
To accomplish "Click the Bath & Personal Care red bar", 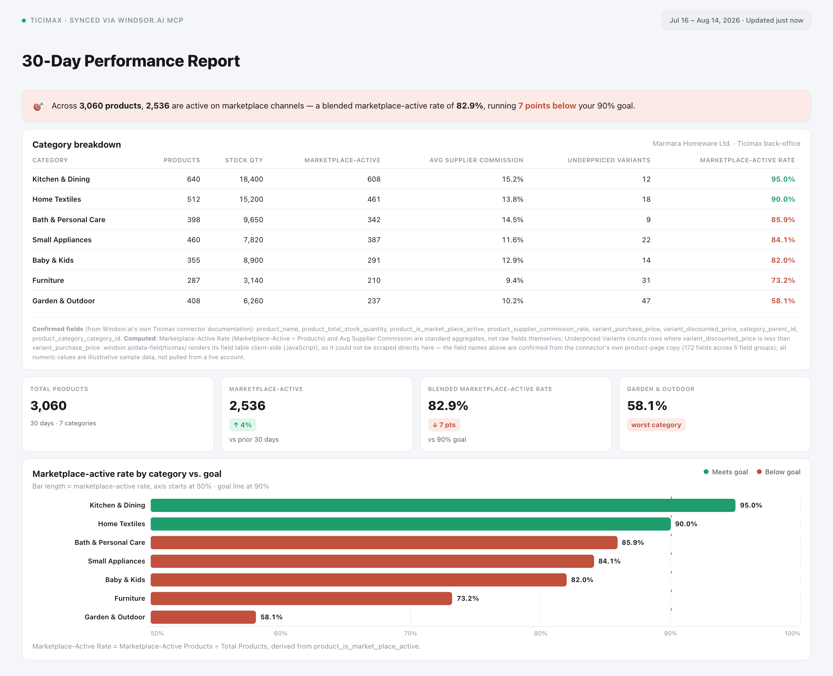I will click(x=384, y=542).
